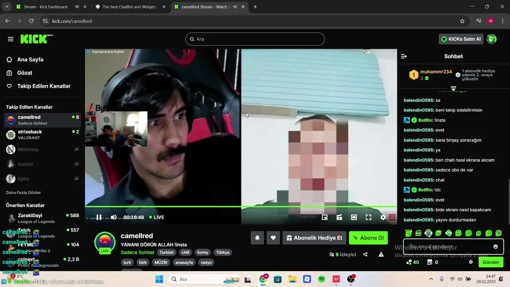Mute the video player volume
The width and height of the screenshot is (510, 287).
click(x=114, y=217)
